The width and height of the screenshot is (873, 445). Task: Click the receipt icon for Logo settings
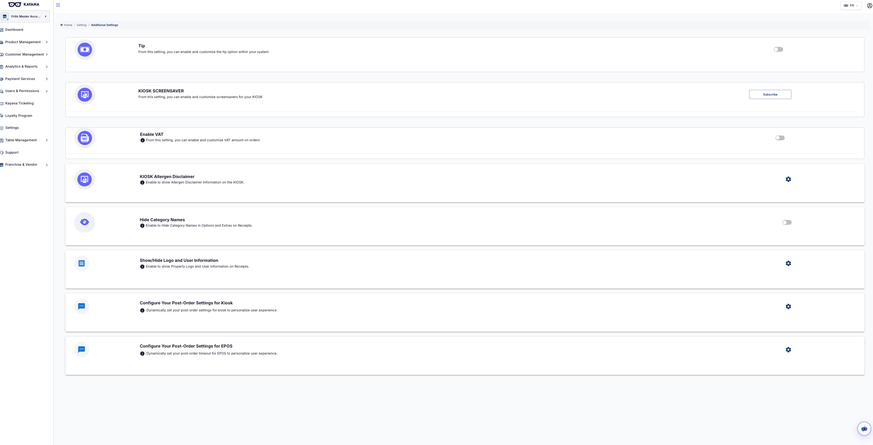tap(81, 263)
